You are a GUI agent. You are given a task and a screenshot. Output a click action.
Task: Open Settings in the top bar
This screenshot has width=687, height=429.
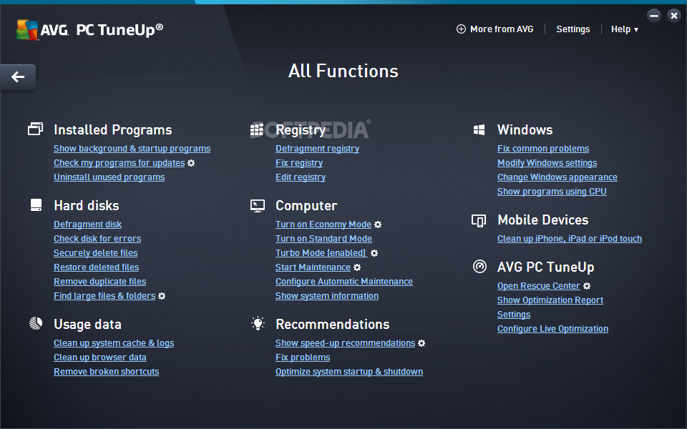[573, 29]
